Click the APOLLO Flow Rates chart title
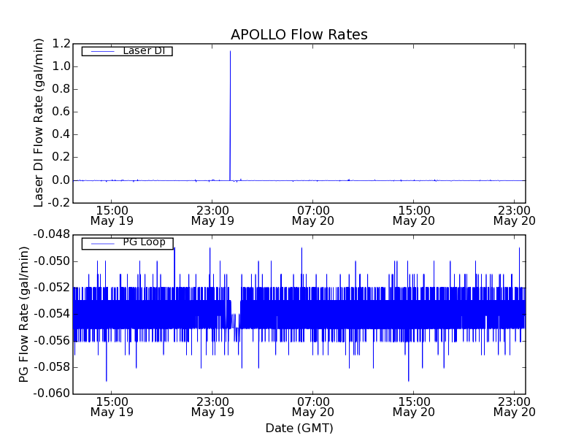Screen dimensions: 584x438 point(299,35)
